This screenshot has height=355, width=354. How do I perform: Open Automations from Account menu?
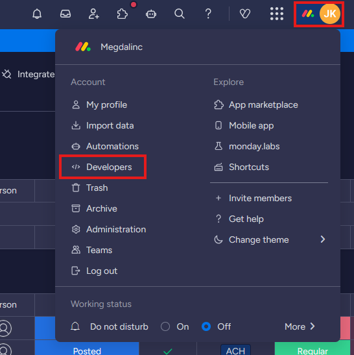click(105, 147)
